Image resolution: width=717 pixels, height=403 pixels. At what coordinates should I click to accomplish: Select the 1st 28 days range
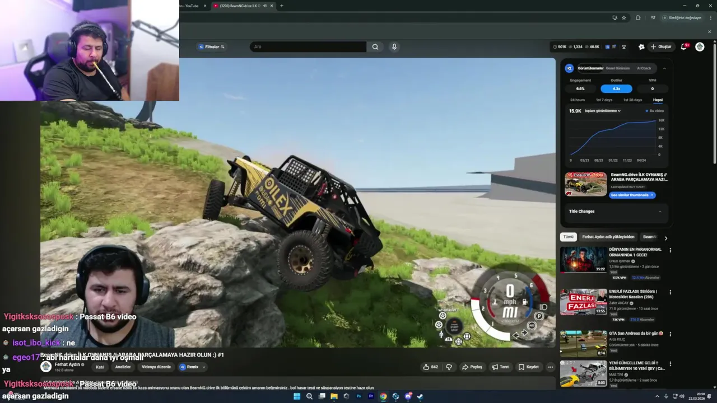(x=632, y=100)
